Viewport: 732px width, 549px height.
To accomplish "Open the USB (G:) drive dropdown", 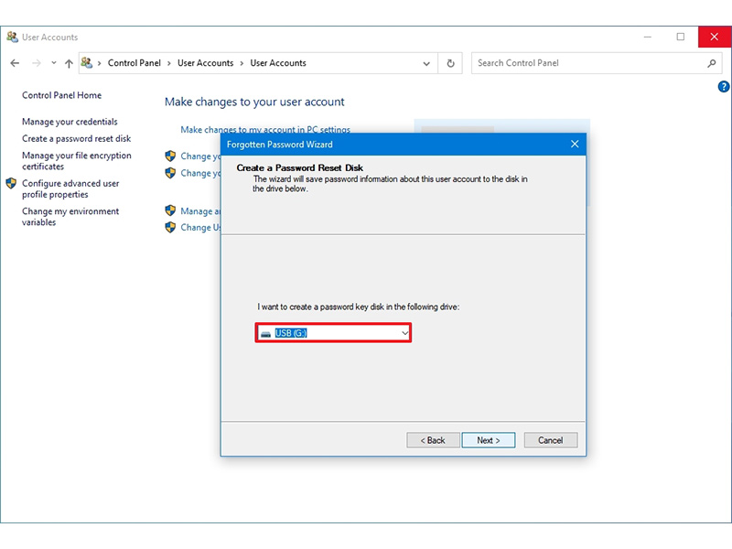I will click(x=333, y=333).
